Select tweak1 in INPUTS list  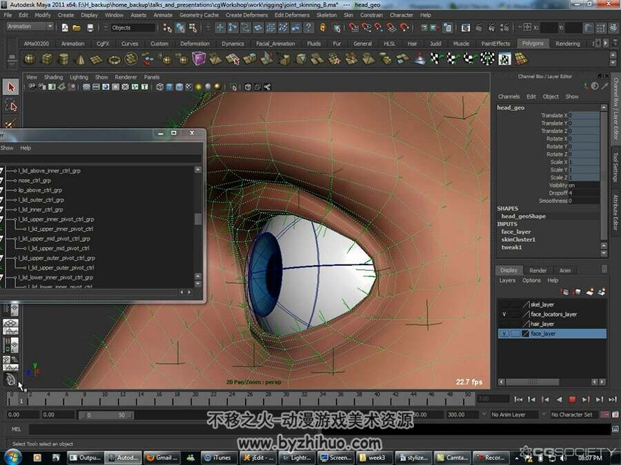(512, 247)
